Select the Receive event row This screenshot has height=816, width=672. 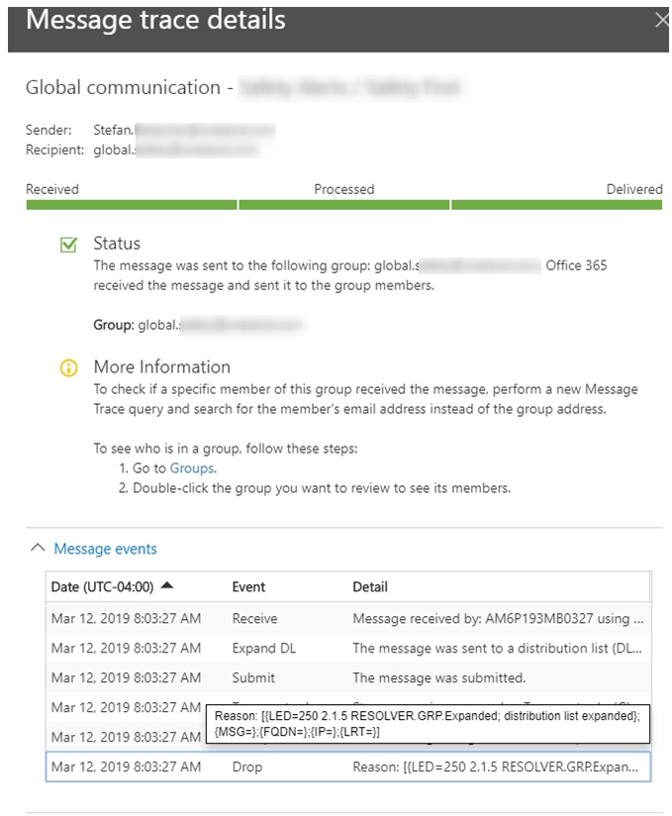346,619
